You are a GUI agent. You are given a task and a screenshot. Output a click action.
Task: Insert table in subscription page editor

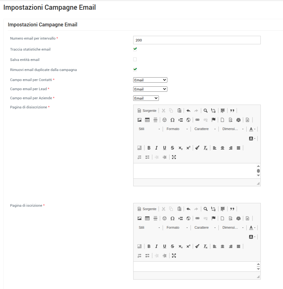click(x=147, y=218)
